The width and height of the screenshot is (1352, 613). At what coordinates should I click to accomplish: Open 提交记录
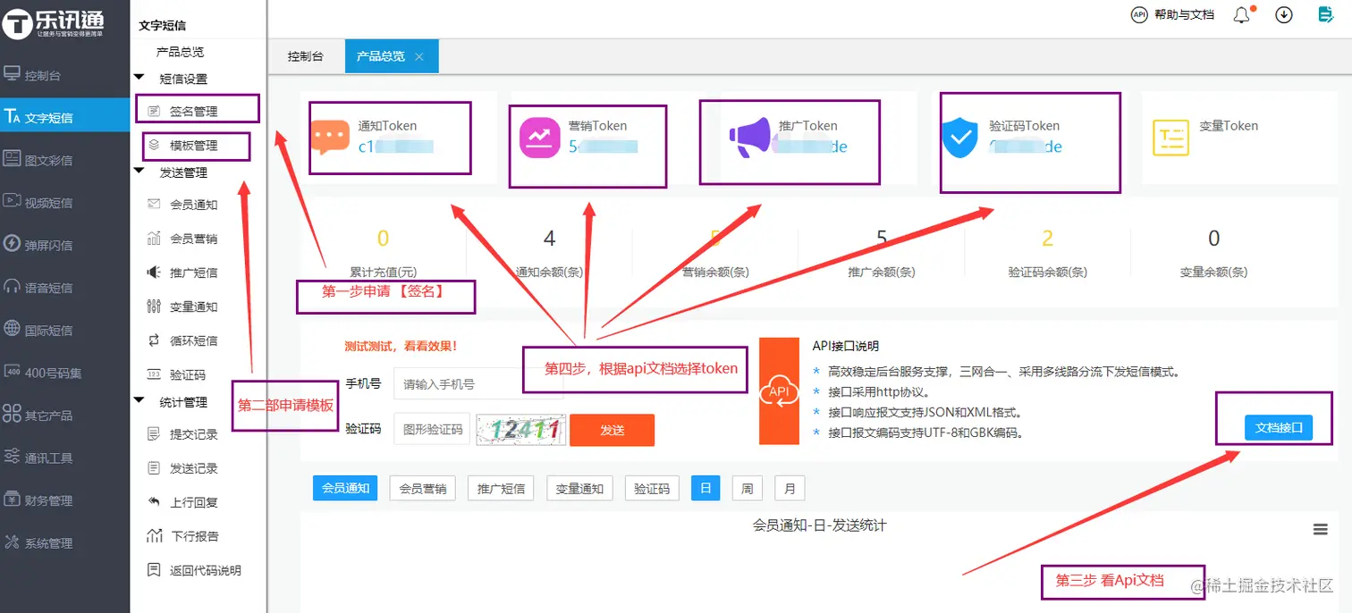(x=194, y=434)
